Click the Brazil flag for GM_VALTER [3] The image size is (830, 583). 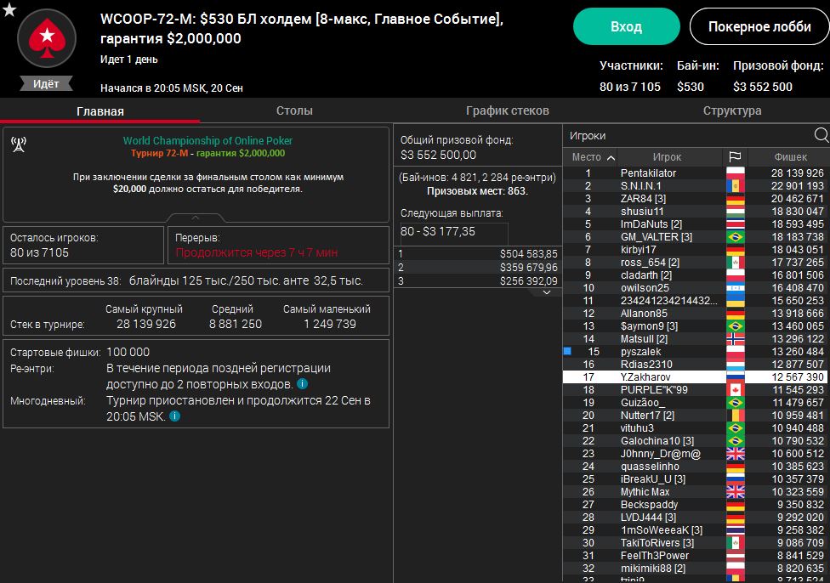[736, 236]
